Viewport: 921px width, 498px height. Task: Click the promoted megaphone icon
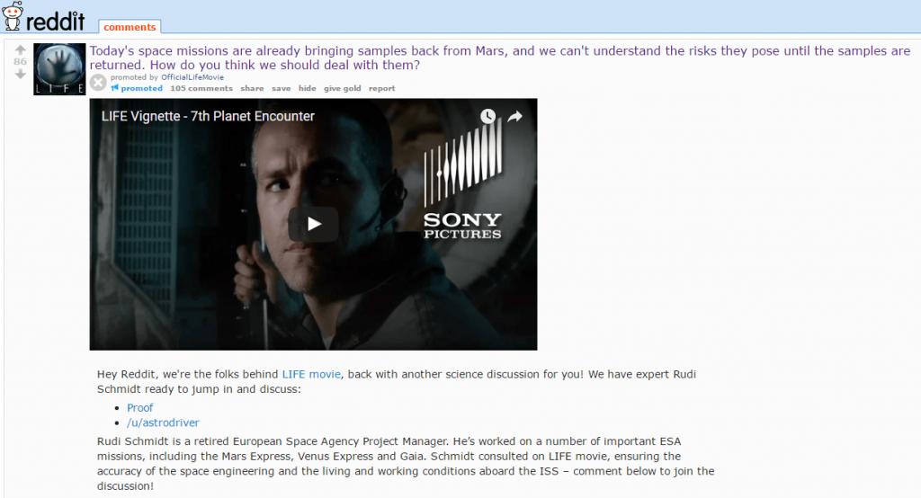[115, 88]
